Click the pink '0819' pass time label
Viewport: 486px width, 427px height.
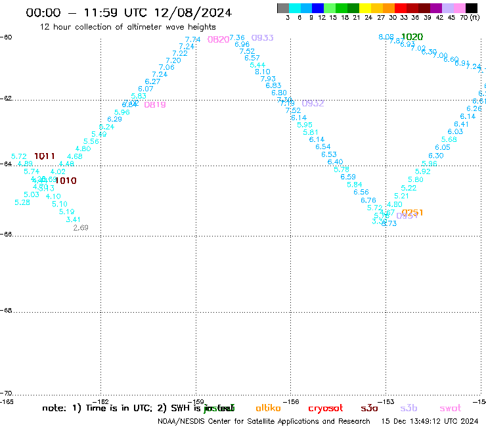(155, 105)
